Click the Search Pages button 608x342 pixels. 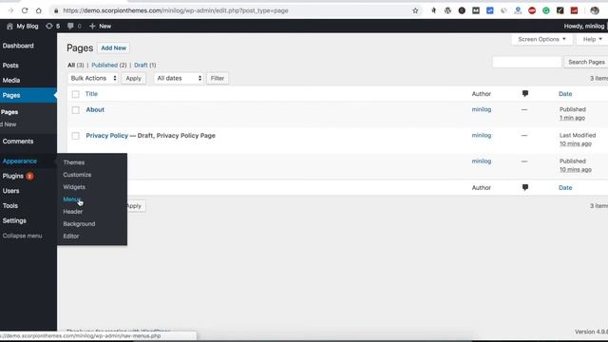tap(586, 62)
